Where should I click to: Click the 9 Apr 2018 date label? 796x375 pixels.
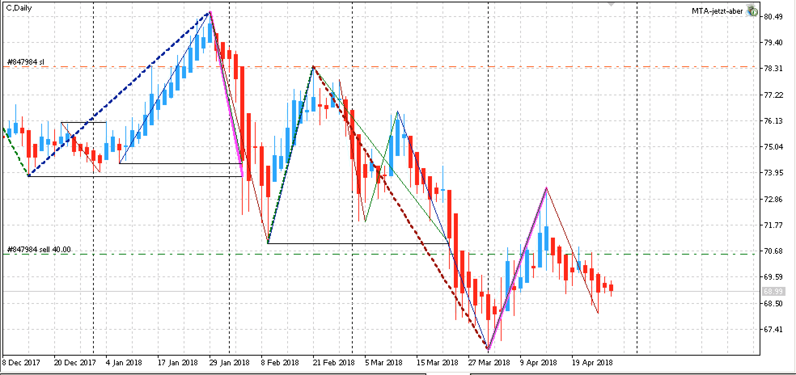tap(538, 362)
